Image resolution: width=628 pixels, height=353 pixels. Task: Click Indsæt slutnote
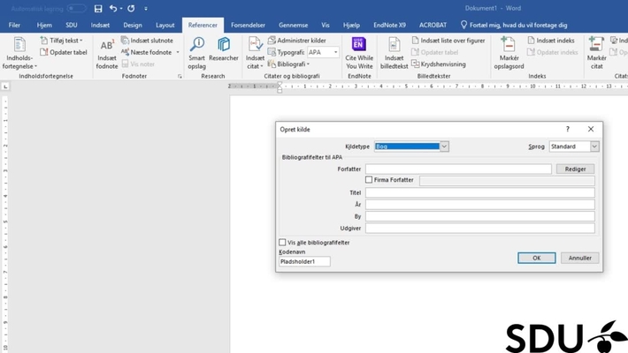point(148,41)
